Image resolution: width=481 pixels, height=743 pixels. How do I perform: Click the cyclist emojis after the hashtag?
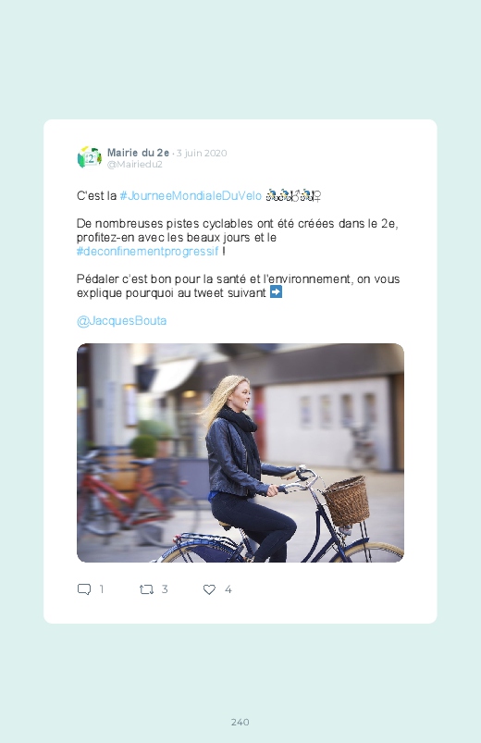(x=294, y=195)
